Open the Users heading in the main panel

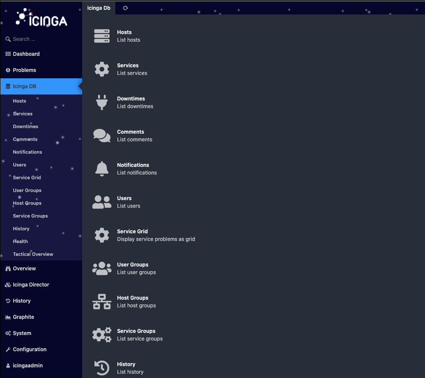coord(124,198)
